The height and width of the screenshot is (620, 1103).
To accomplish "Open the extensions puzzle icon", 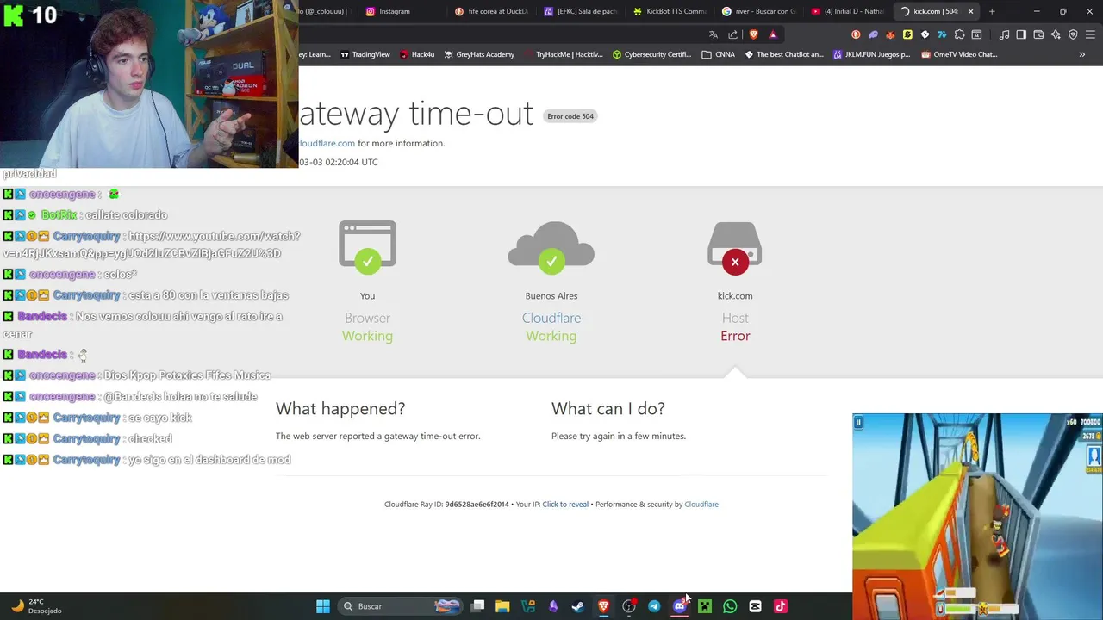I will click(x=959, y=34).
